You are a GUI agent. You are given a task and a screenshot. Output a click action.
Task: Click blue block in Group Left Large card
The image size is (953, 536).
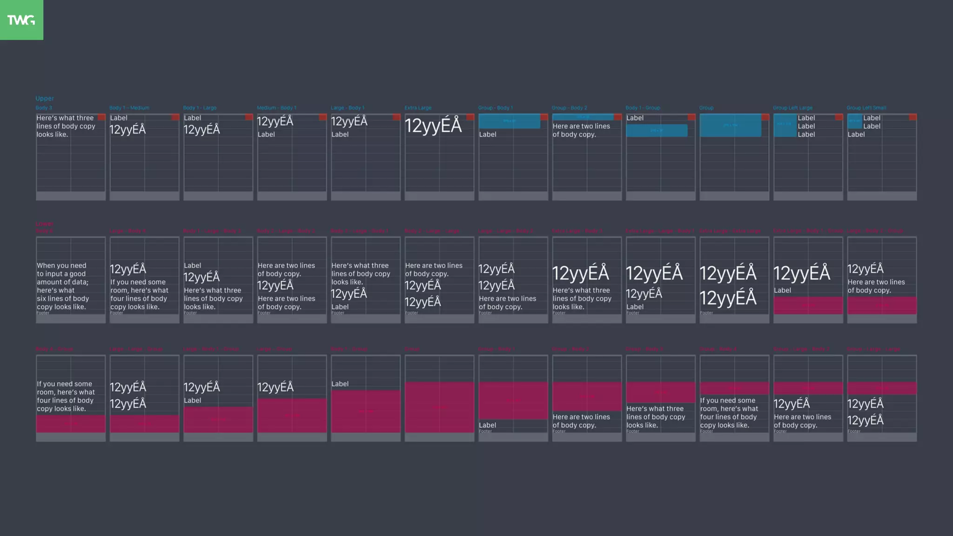click(x=785, y=126)
